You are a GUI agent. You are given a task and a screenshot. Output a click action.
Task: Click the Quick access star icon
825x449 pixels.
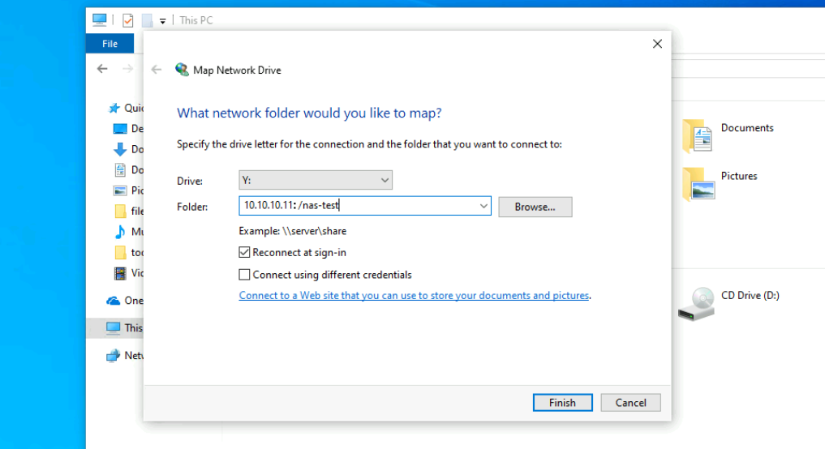click(114, 108)
